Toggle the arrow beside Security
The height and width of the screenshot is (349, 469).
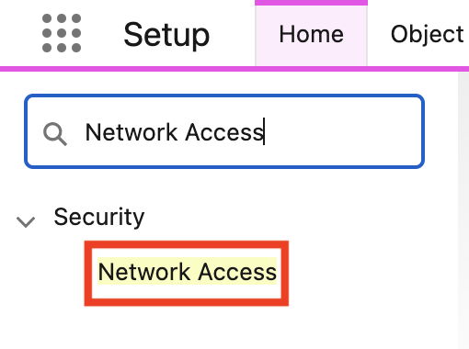26,221
